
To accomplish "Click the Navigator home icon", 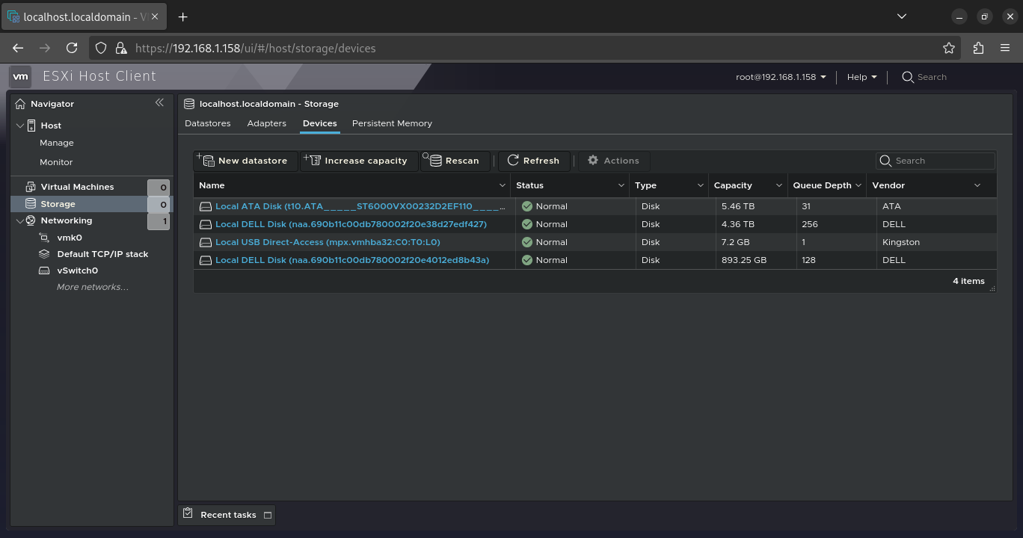I will pos(20,104).
